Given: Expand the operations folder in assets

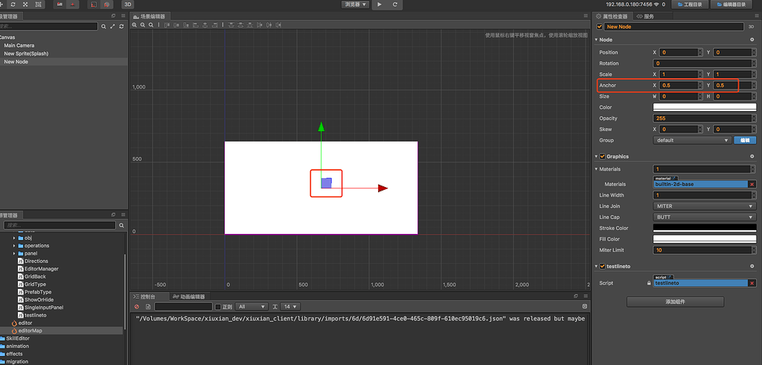Looking at the screenshot, I should pyautogui.click(x=14, y=246).
